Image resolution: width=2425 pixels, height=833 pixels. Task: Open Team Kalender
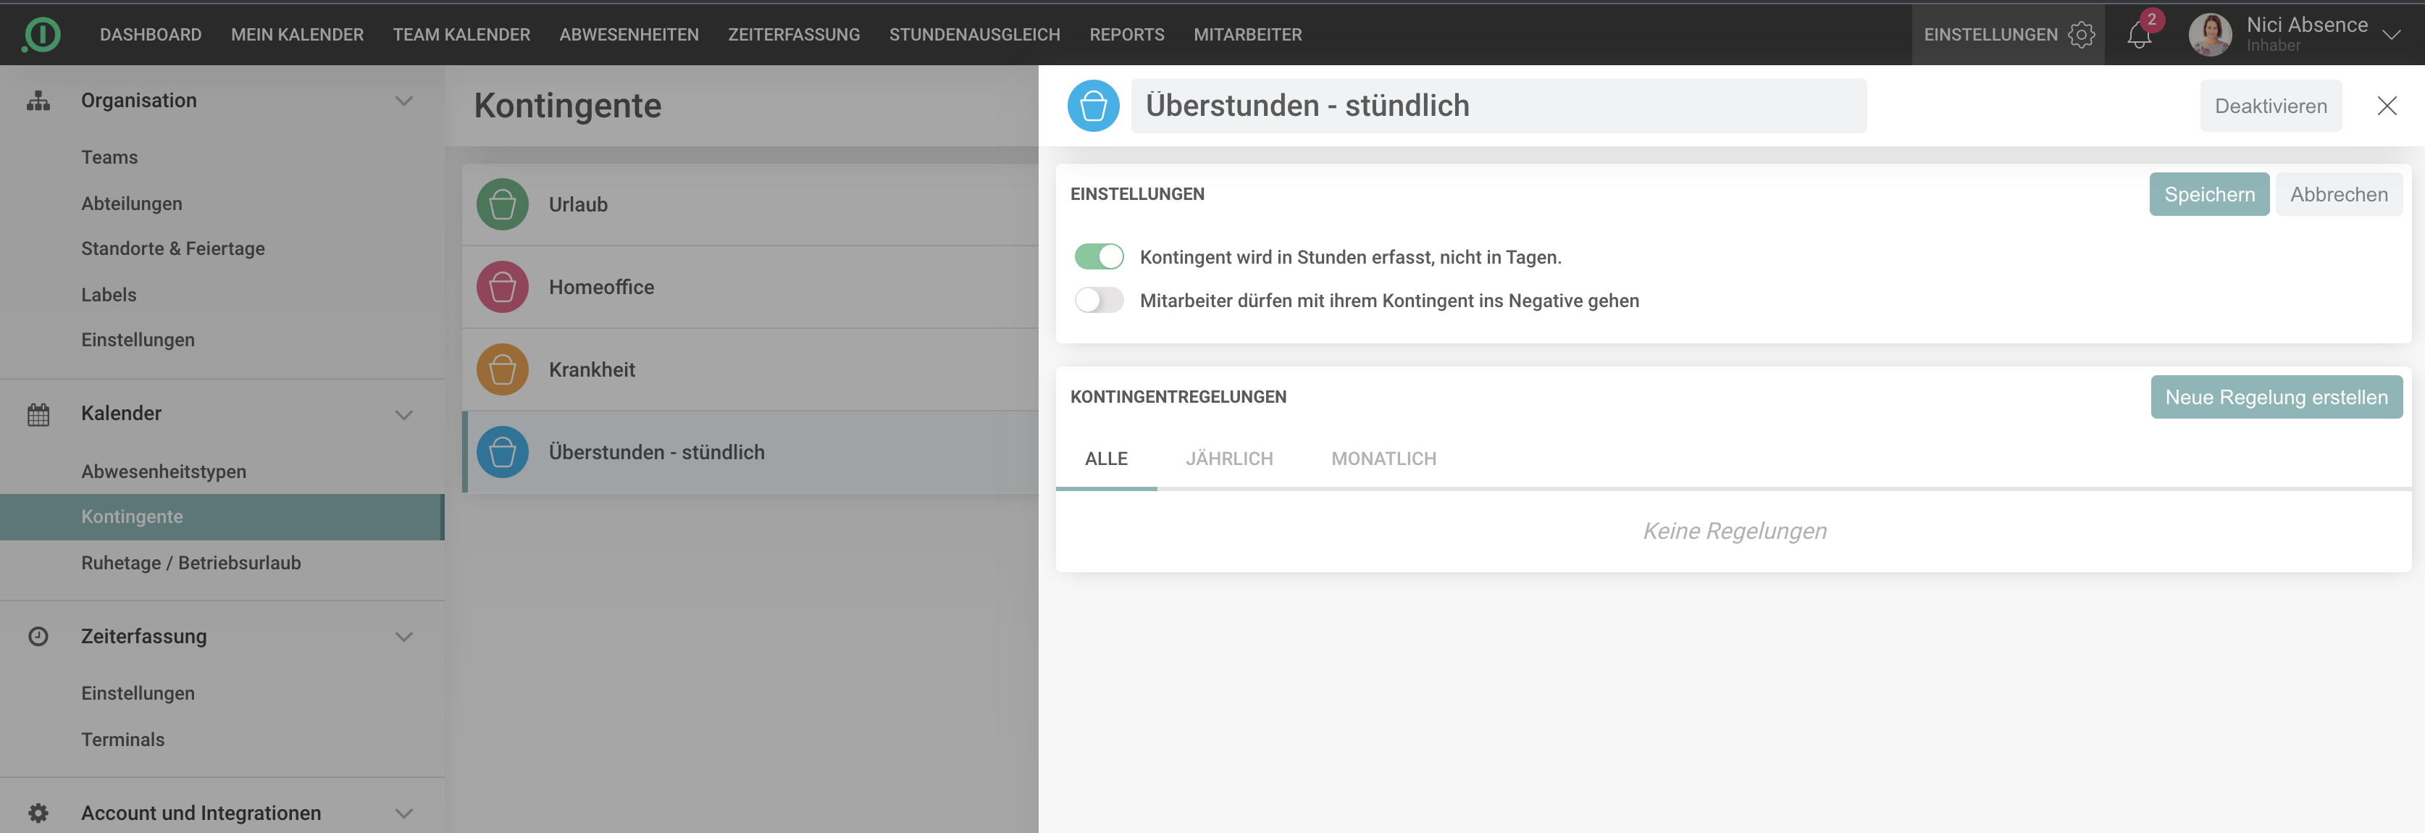pos(461,35)
